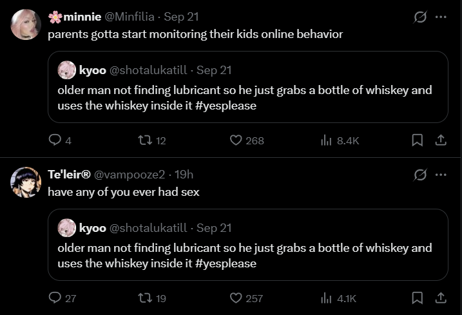Open Grok explain icon on Te'leir's post
This screenshot has height=315, width=462.
coord(420,175)
